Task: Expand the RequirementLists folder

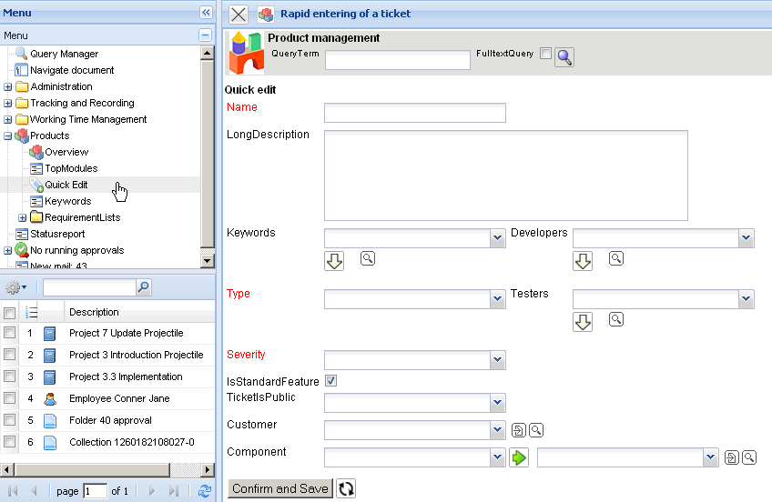Action: click(22, 218)
